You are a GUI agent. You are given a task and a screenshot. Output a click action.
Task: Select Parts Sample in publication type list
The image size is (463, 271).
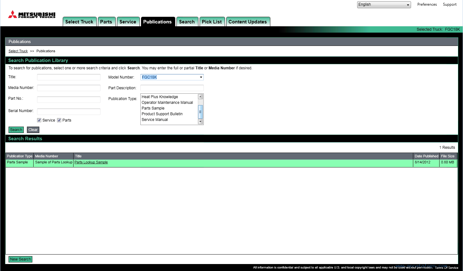tap(153, 108)
